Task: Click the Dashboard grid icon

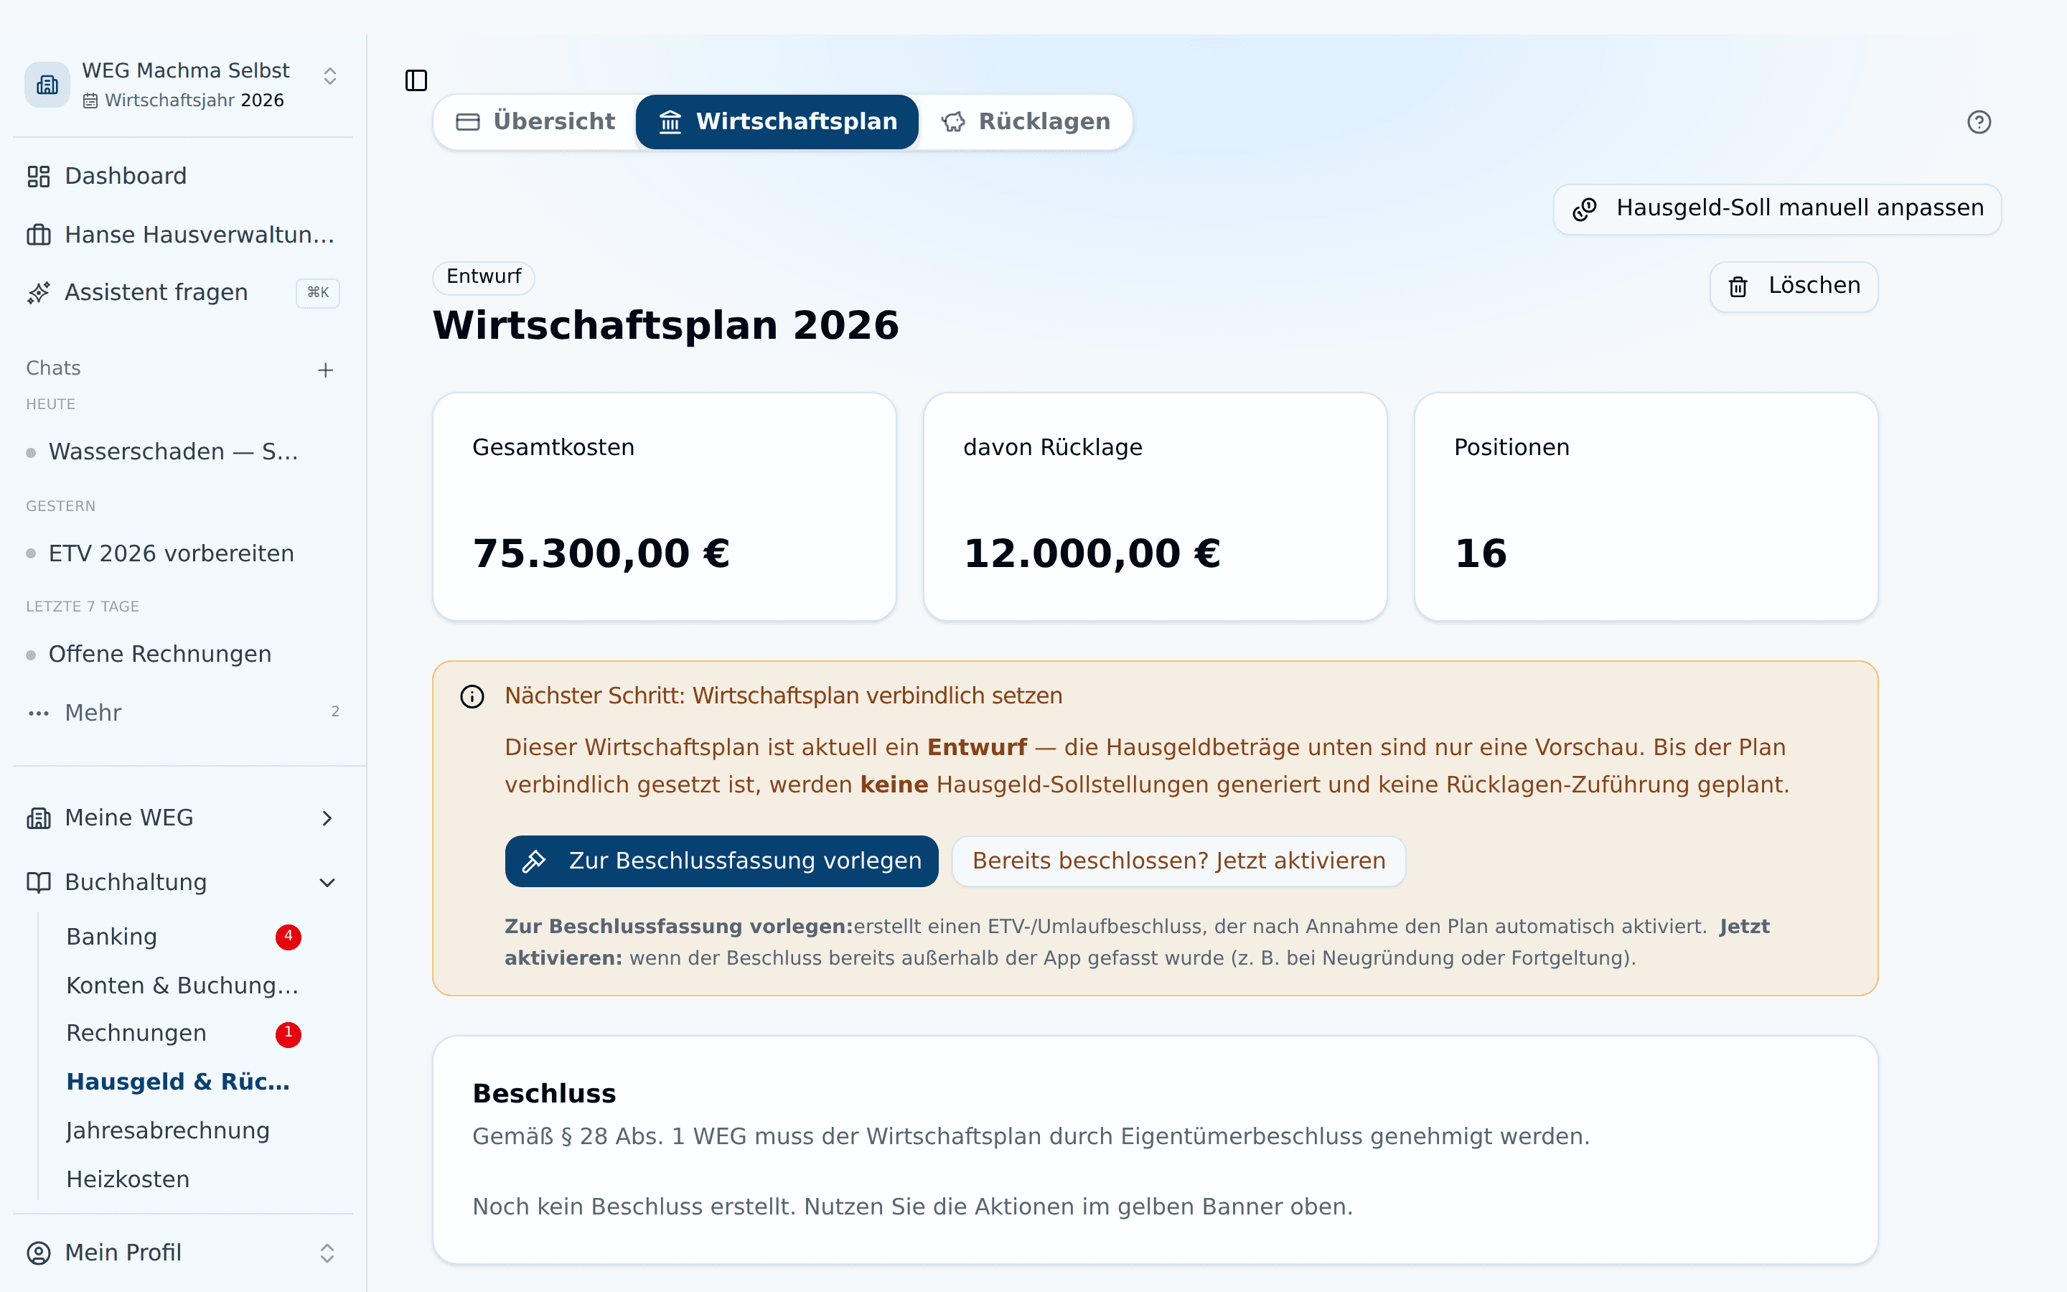Action: click(39, 176)
